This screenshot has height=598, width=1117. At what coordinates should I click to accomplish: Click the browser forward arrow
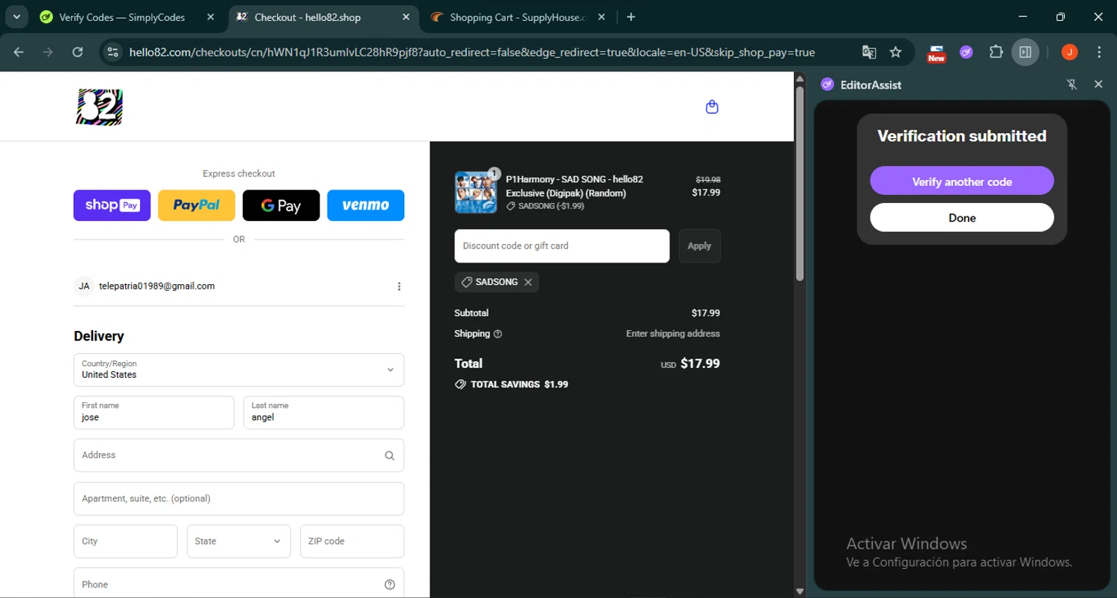[48, 52]
